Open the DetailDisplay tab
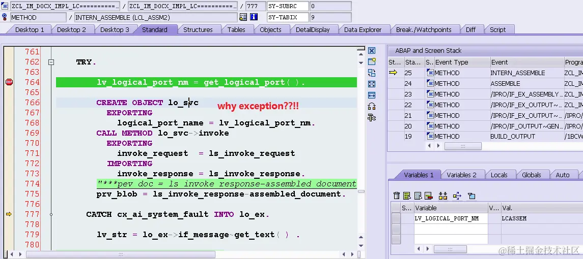The width and height of the screenshot is (583, 259). (x=313, y=29)
